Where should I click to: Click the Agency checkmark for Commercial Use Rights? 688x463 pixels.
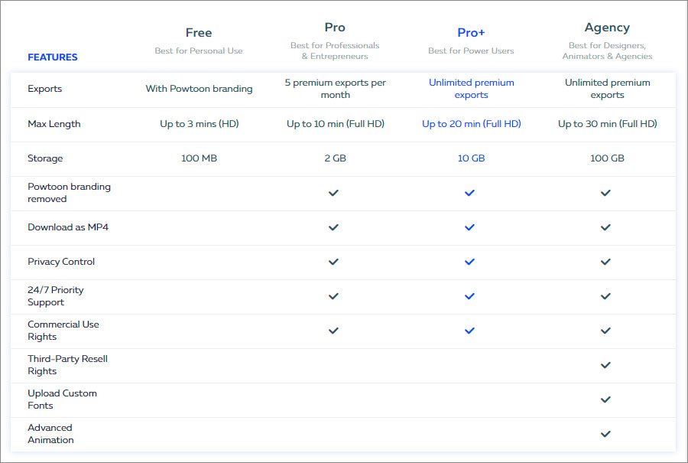pyautogui.click(x=605, y=331)
